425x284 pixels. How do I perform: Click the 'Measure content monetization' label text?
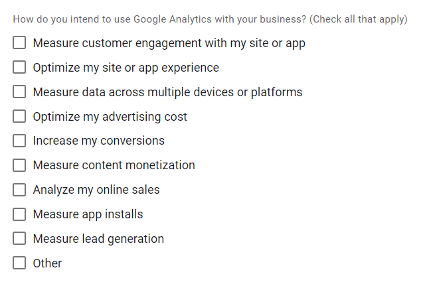pyautogui.click(x=114, y=165)
